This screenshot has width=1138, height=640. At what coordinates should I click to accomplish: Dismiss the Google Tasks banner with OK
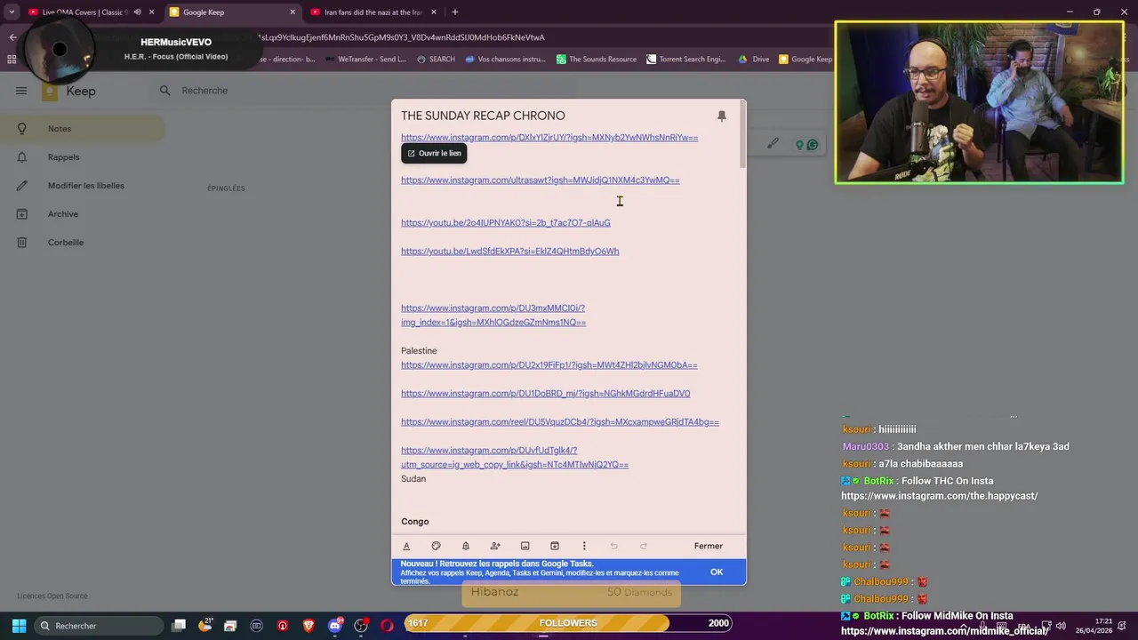pyautogui.click(x=717, y=572)
